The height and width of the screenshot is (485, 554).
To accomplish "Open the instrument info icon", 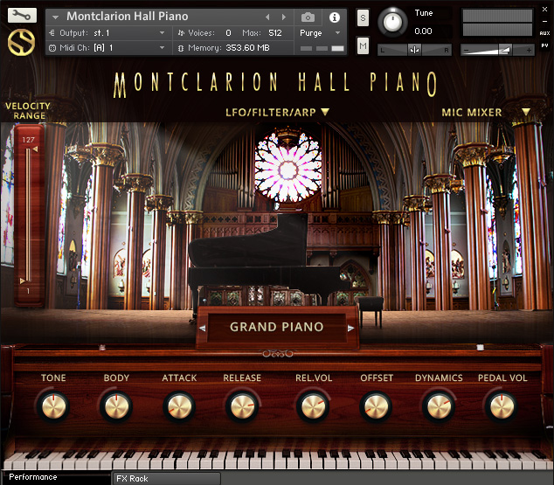I will point(335,17).
